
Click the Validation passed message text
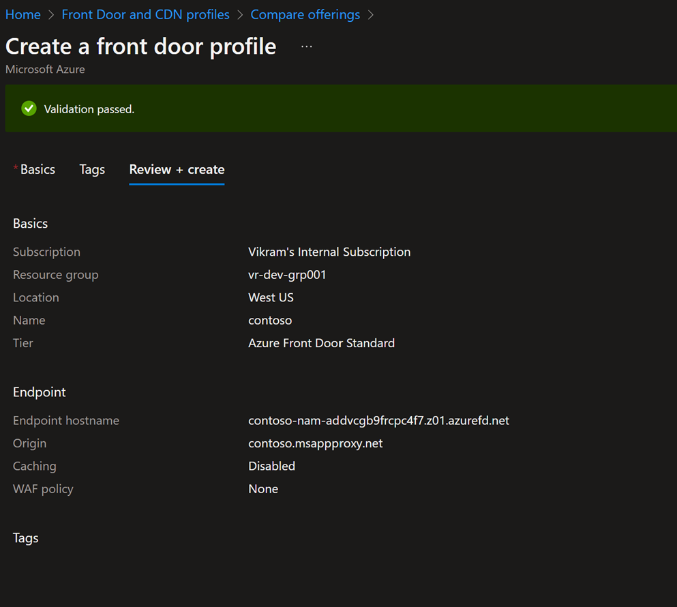coord(89,109)
